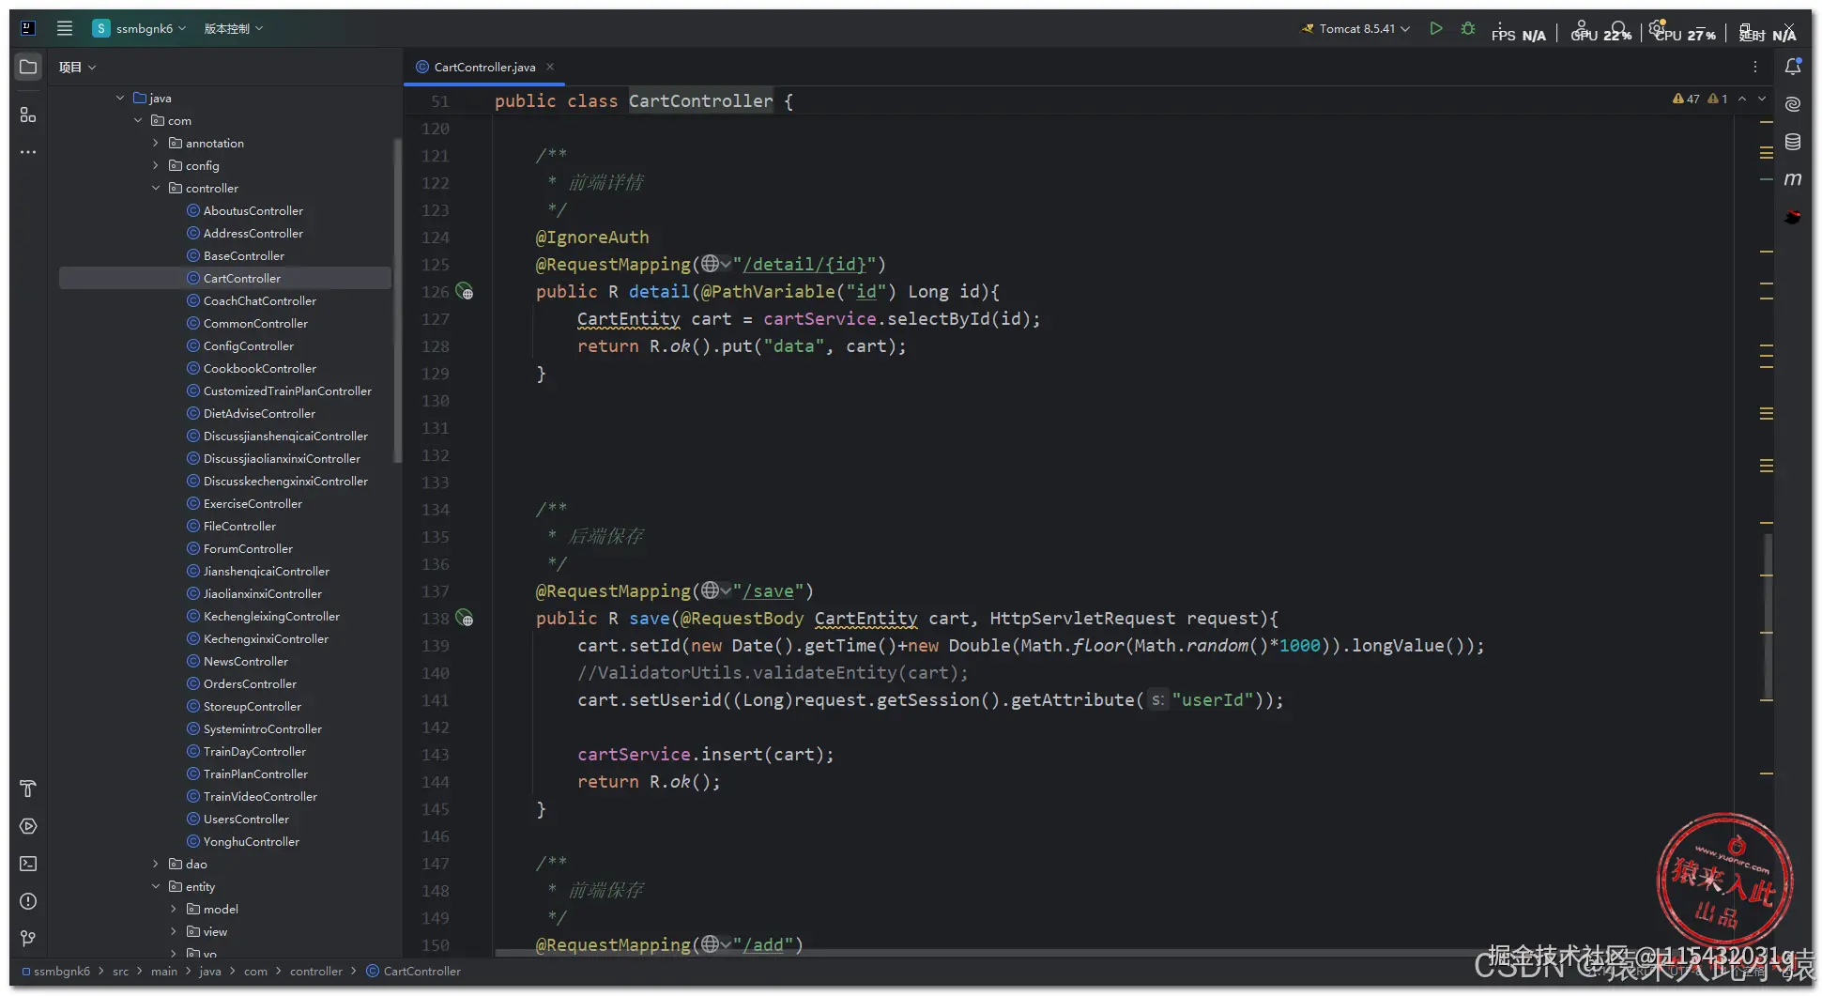Image resolution: width=1822 pixels, height=996 pixels.
Task: Open the Services tool window
Action: 28,826
